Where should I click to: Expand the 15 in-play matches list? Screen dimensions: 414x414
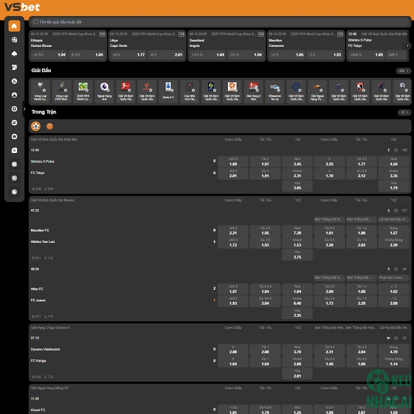point(405,113)
